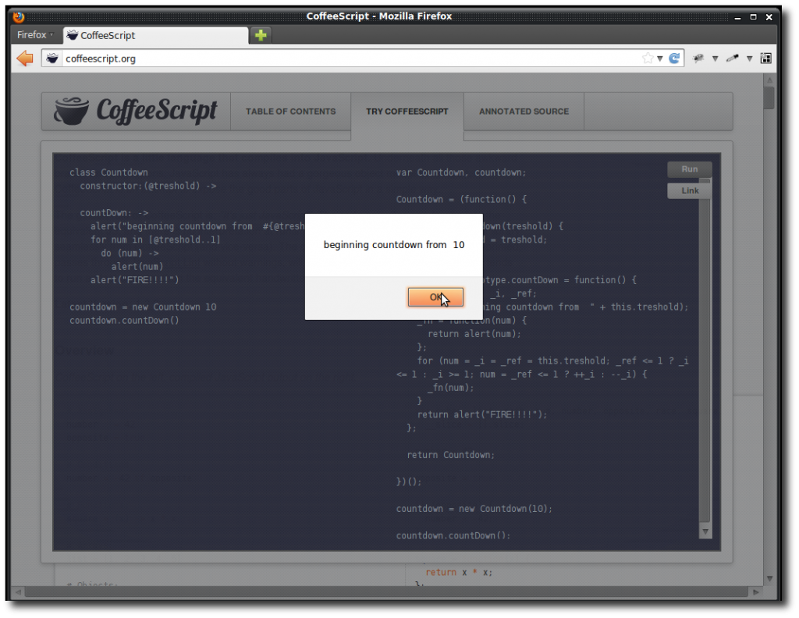The height and width of the screenshot is (618, 799).
Task: Click the Run button
Action: coord(689,169)
